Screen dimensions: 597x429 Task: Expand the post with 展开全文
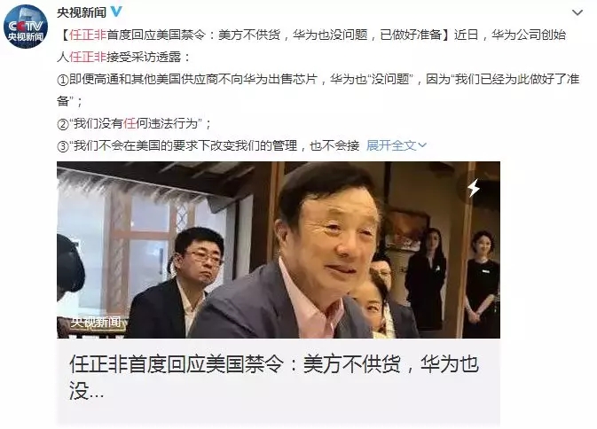pyautogui.click(x=391, y=145)
